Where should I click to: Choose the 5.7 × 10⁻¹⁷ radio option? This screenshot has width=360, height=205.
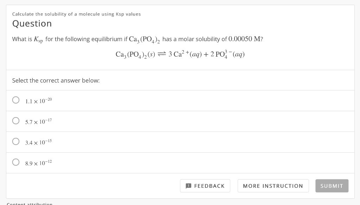coord(16,121)
